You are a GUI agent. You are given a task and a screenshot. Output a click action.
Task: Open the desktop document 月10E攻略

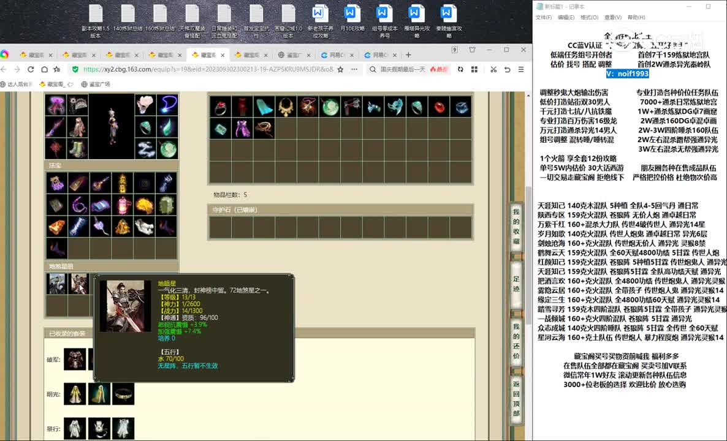pos(352,18)
